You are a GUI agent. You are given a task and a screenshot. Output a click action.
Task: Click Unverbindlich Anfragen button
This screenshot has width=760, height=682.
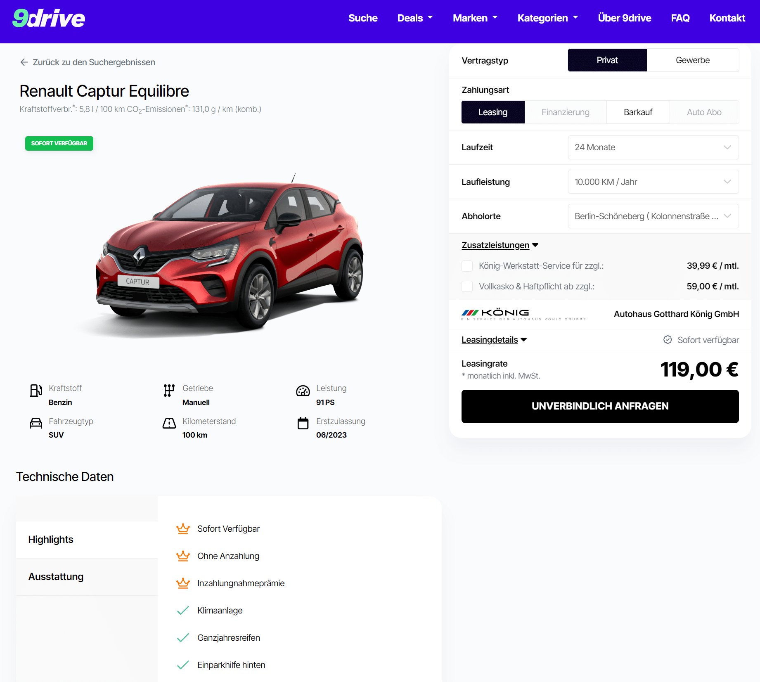(600, 406)
